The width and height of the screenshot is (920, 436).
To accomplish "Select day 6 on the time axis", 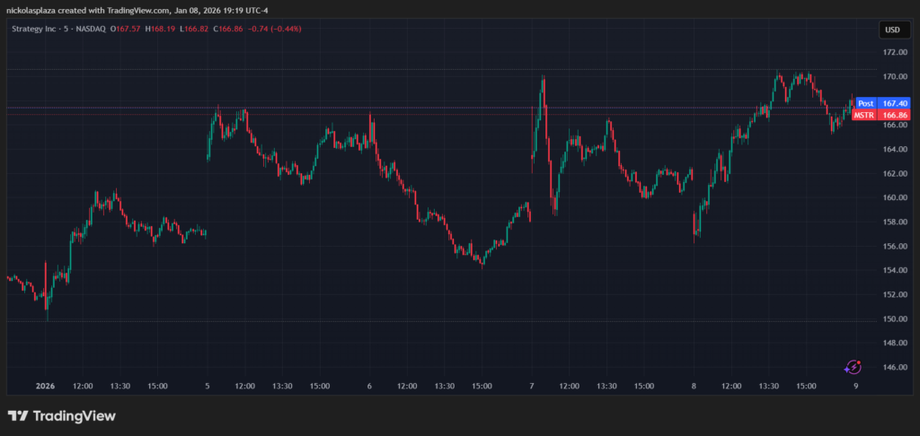I will (x=369, y=386).
